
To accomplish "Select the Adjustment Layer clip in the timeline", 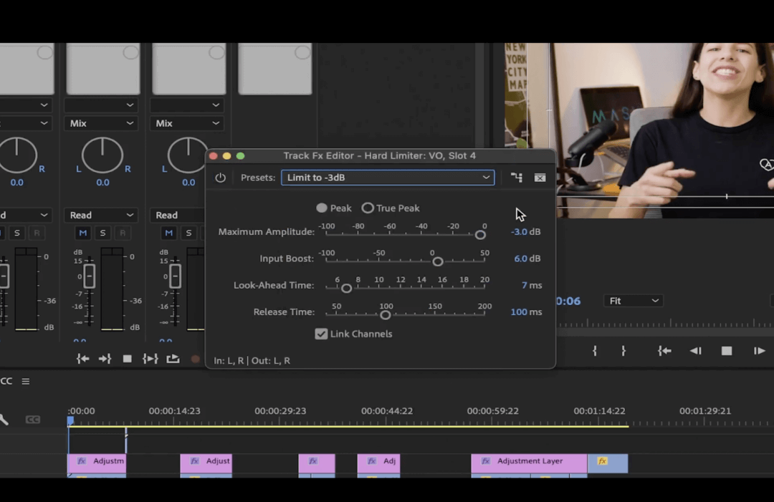I will click(529, 461).
